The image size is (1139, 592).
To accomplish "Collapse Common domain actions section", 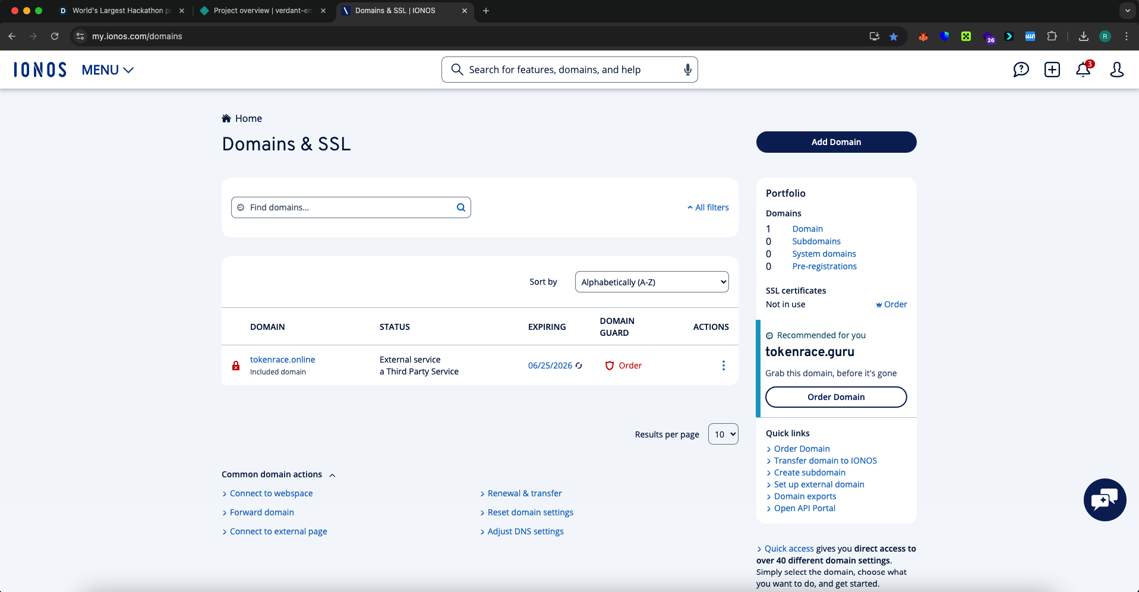I will 279,474.
